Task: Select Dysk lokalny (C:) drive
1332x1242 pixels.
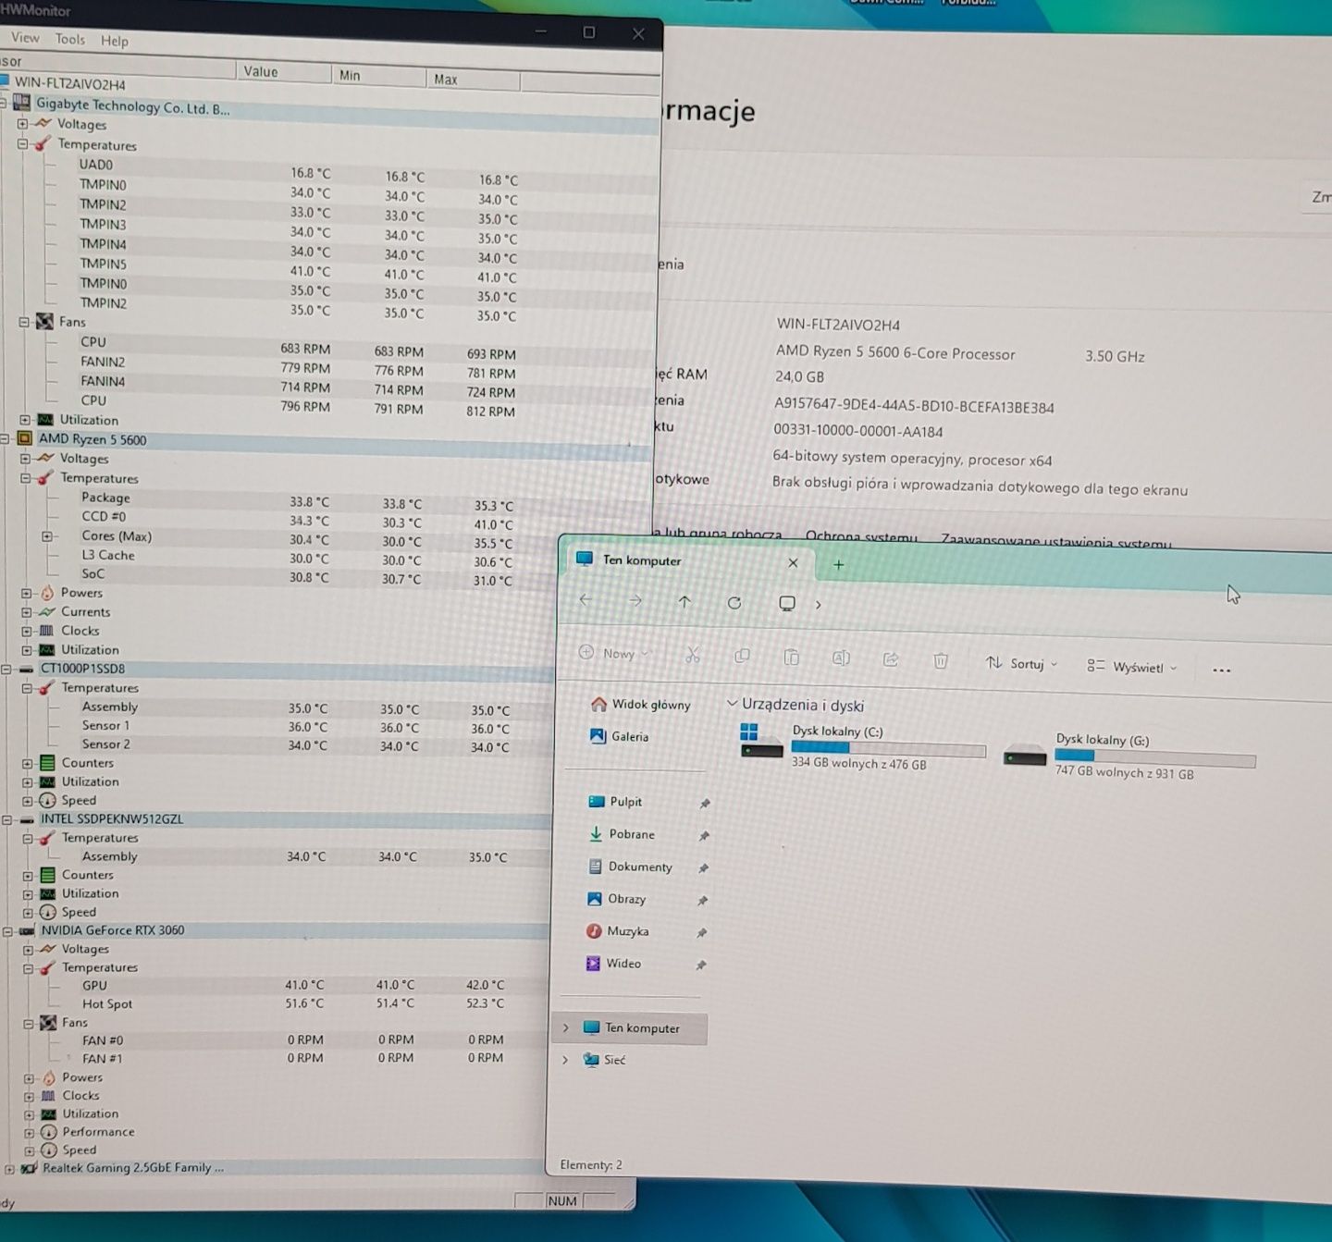Action: tap(862, 747)
